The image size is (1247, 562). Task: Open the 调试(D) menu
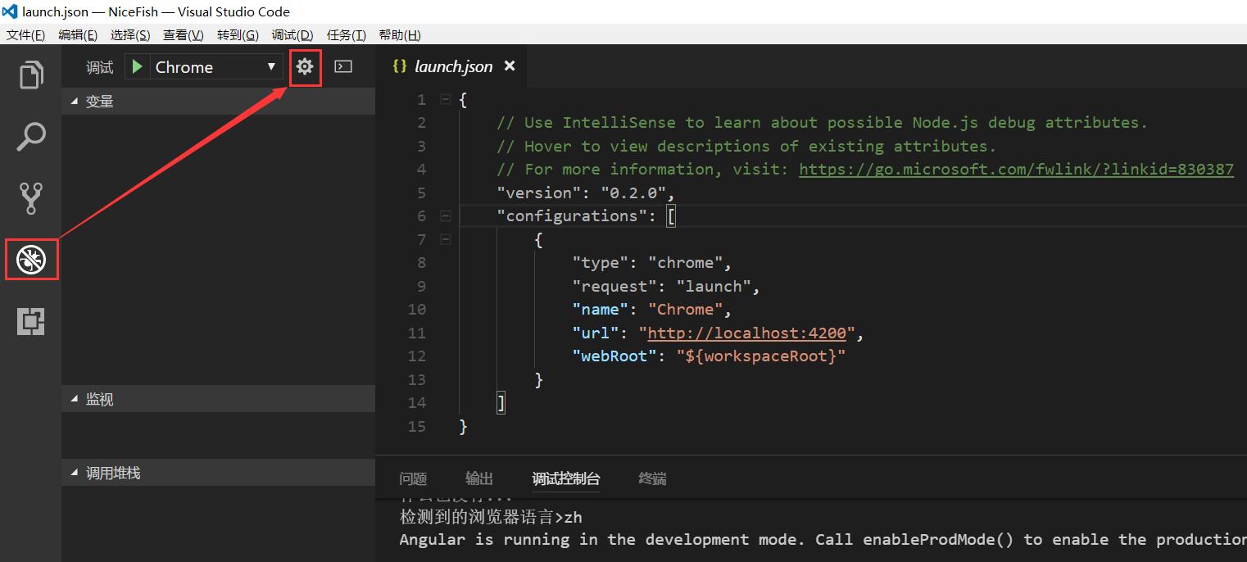click(292, 34)
